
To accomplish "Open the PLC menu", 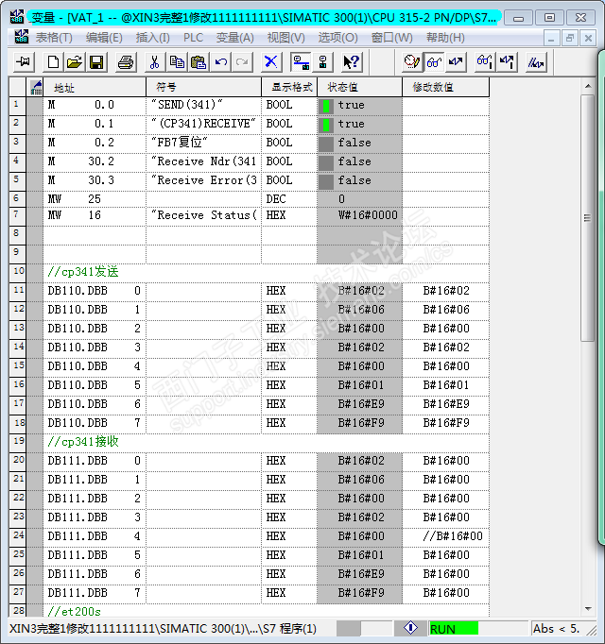I will (193, 38).
